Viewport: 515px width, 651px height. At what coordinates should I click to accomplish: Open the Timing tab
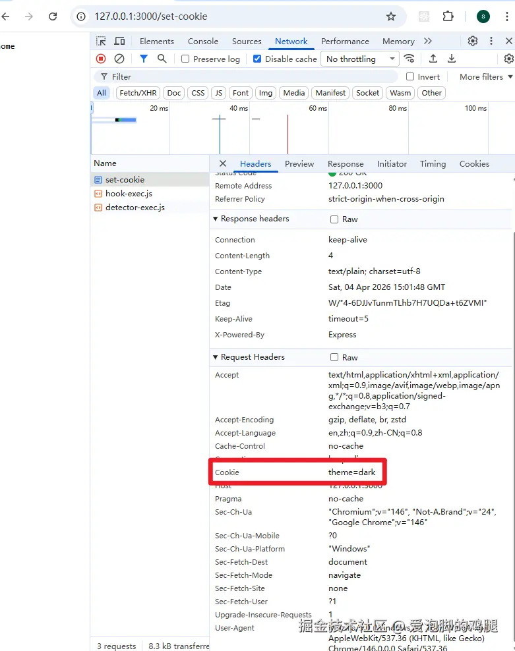(433, 163)
